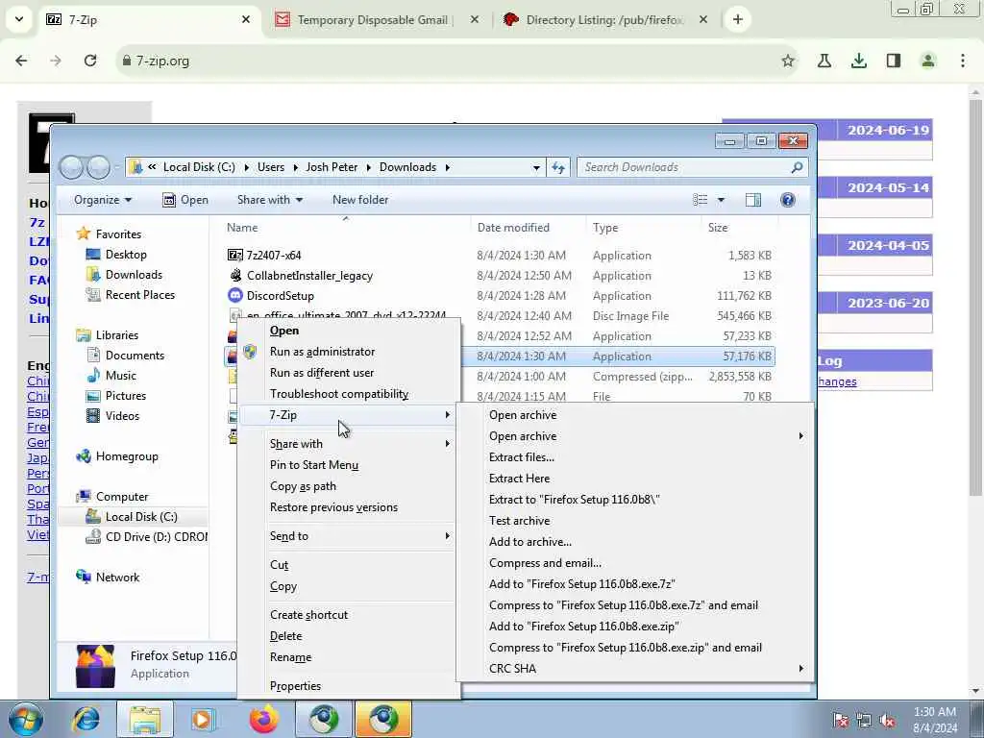This screenshot has height=738, width=984.
Task: Click Compress and email... entry
Action: 545,563
